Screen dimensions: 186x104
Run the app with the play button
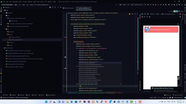click(148, 5)
